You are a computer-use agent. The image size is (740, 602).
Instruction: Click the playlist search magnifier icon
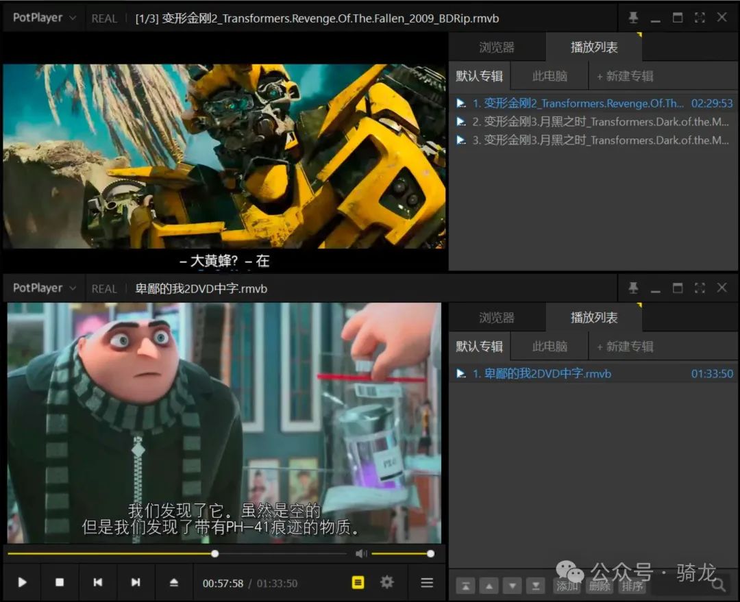(x=718, y=586)
